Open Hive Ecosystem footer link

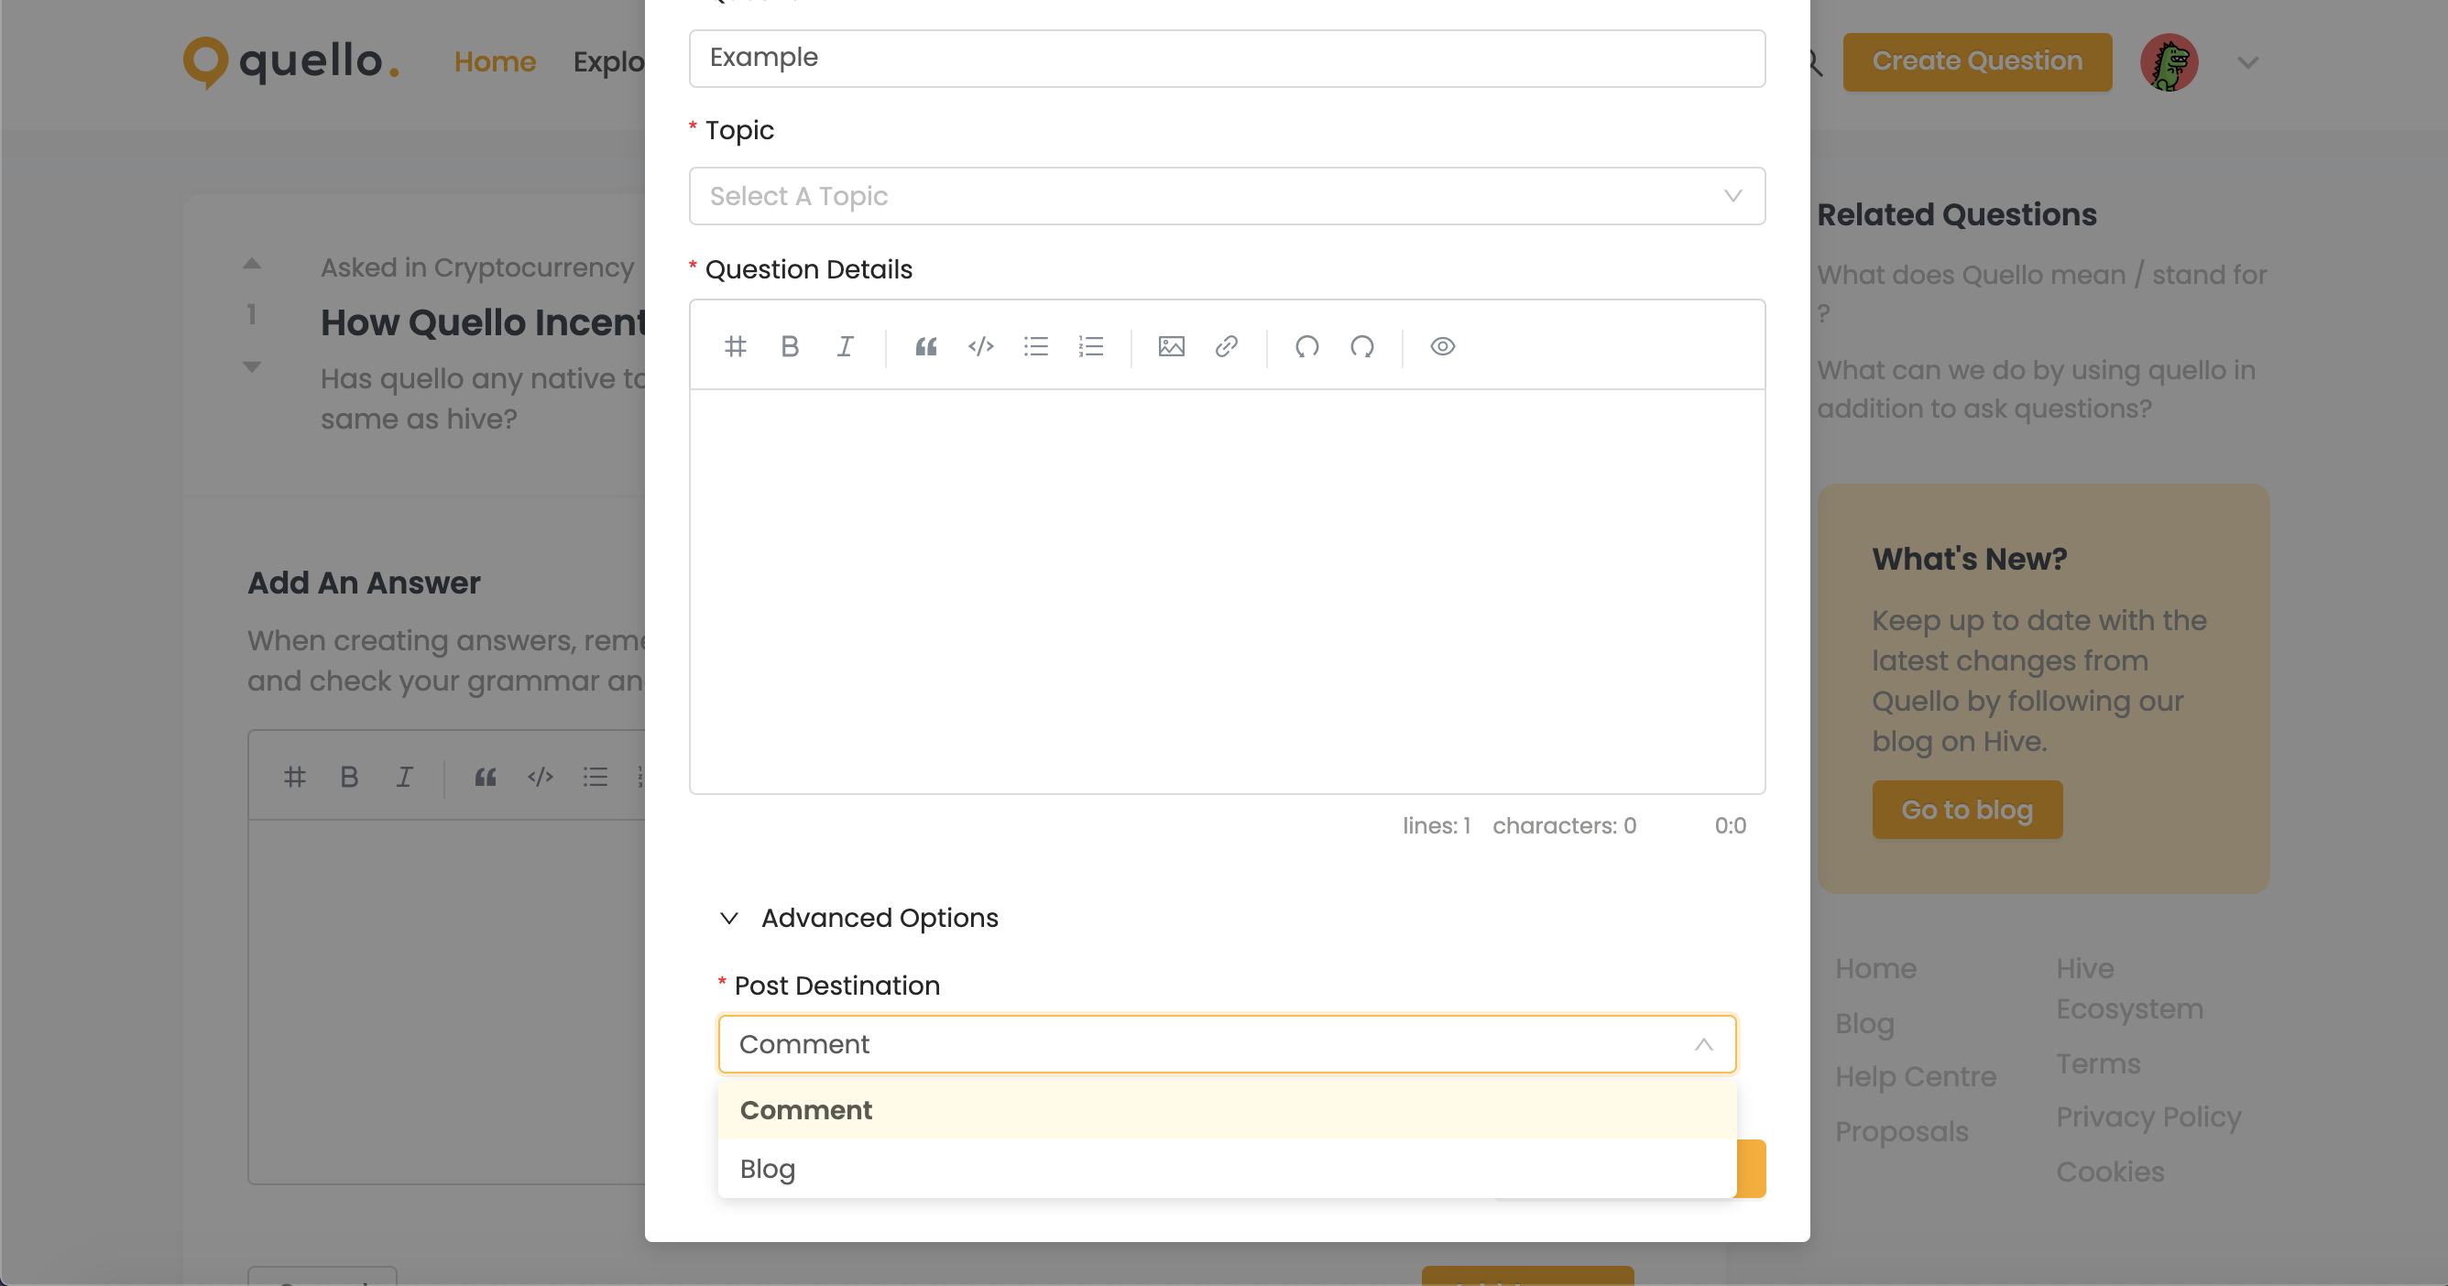click(x=2128, y=987)
